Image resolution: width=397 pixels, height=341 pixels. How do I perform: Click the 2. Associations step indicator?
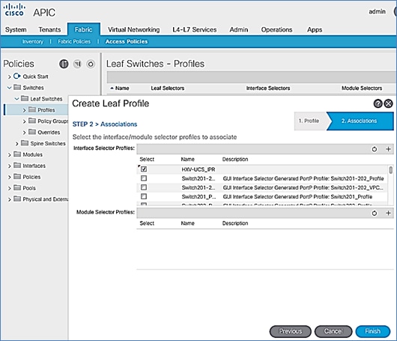[360, 121]
